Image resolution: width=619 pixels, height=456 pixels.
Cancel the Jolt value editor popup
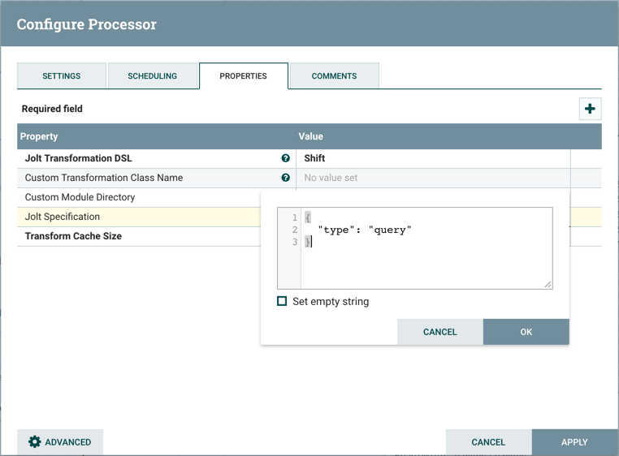440,332
